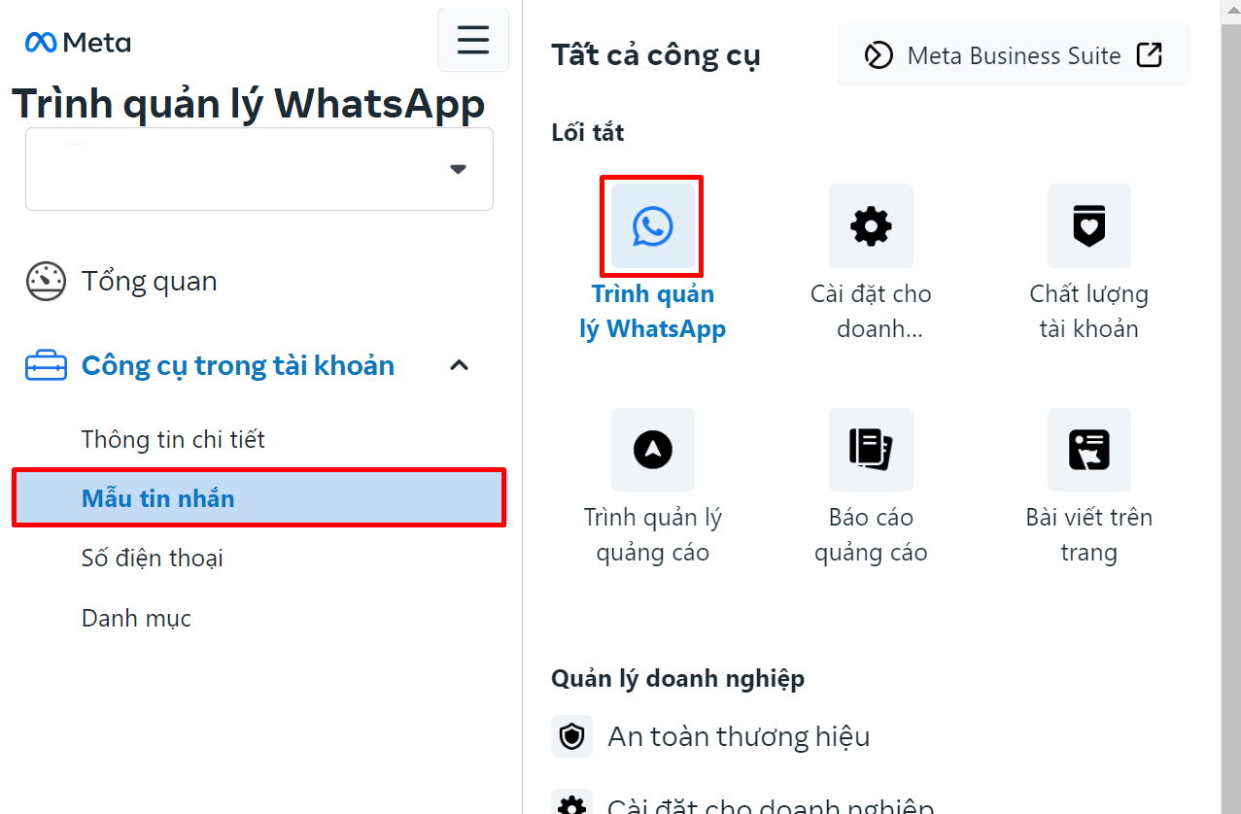Open Trình quản lý quảng cáo icon
Screen dimensions: 1241x814
pyautogui.click(x=652, y=449)
